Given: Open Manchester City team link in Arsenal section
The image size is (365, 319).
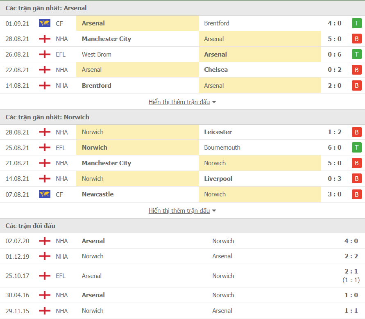Looking at the screenshot, I should click(x=107, y=39).
